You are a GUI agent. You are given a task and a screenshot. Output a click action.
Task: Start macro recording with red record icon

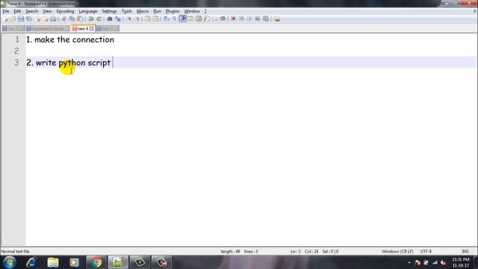pos(234,19)
